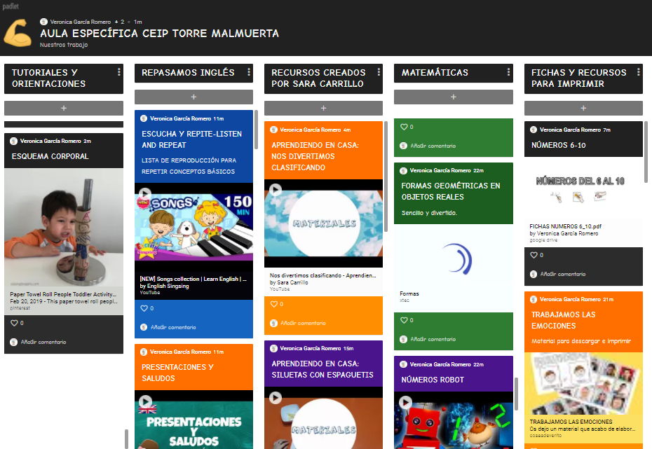The width and height of the screenshot is (652, 449).
Task: Click author avatar on Trabajamos las Emociones post
Action: coord(534,299)
